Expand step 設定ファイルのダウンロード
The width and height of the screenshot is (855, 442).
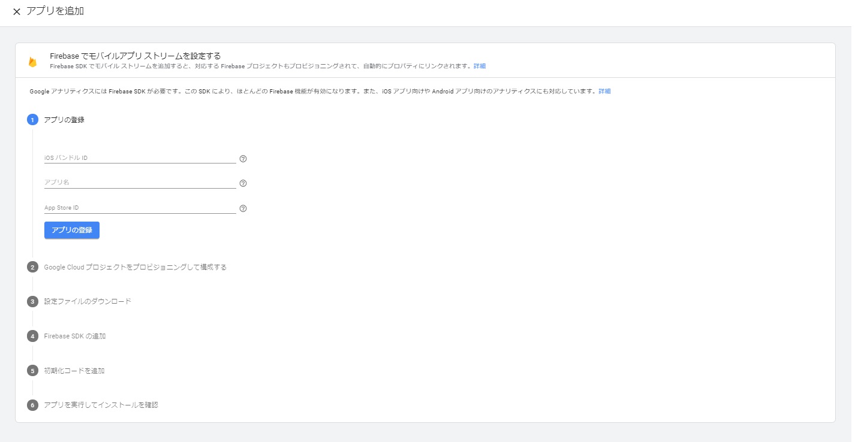click(x=88, y=301)
